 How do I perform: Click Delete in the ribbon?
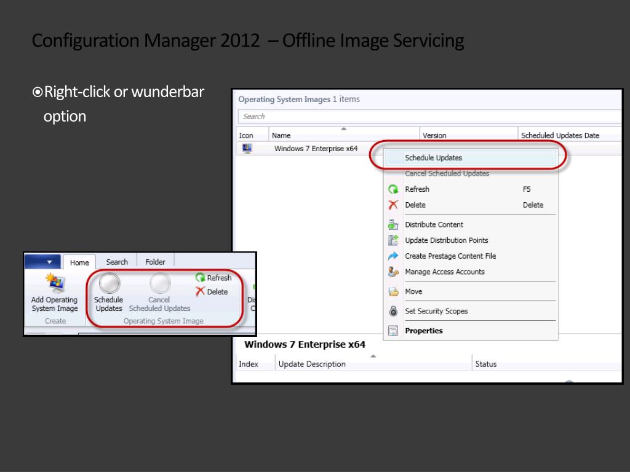pos(212,291)
